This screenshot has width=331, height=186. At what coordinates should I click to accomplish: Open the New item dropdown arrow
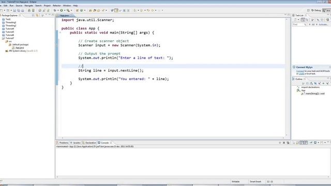5,10
